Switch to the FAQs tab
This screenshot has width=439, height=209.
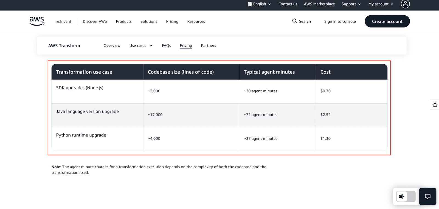[166, 46]
